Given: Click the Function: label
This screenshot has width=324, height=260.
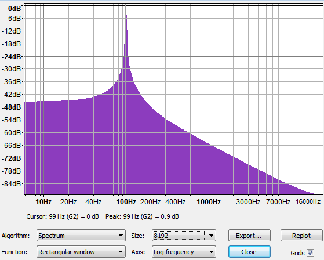Looking at the screenshot, I should pos(14,252).
